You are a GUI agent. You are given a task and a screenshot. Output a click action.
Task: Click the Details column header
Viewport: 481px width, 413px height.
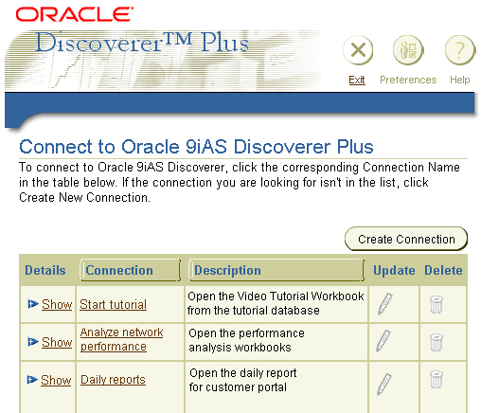(45, 270)
